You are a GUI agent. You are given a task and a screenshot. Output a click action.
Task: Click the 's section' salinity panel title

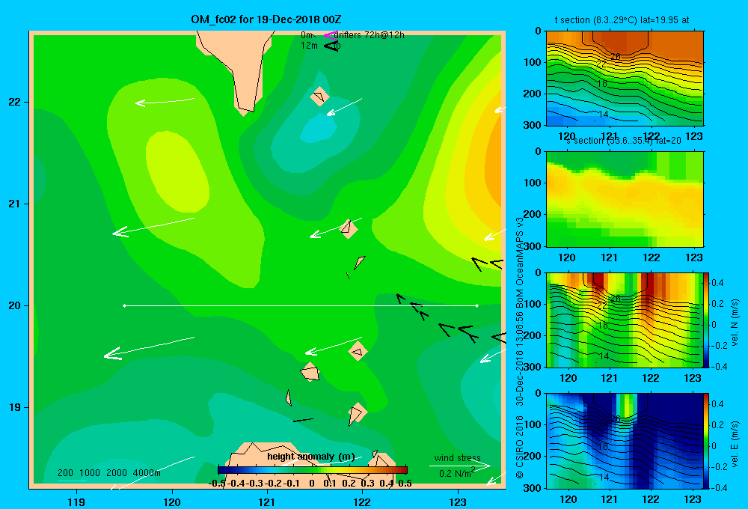[x=584, y=141]
